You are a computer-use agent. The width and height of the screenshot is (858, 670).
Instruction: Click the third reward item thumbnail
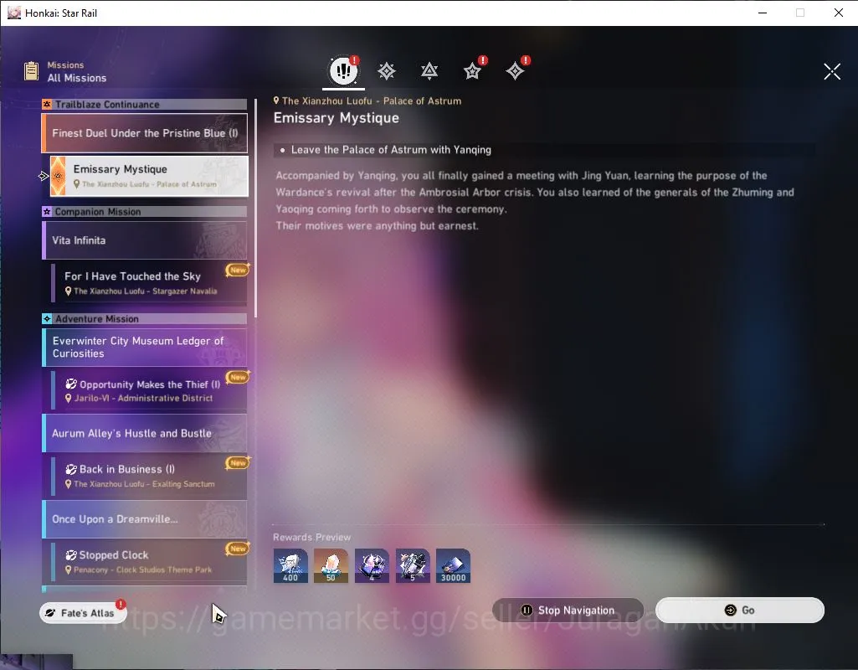point(372,565)
